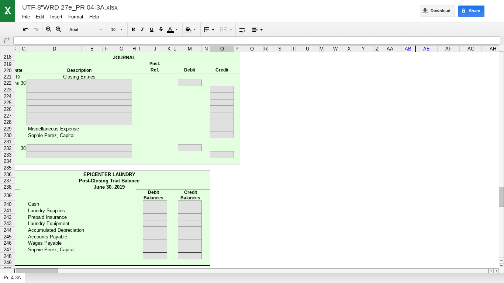Image resolution: width=504 pixels, height=283 pixels.
Task: Click the green spreadsheet app logo
Action: (7, 11)
